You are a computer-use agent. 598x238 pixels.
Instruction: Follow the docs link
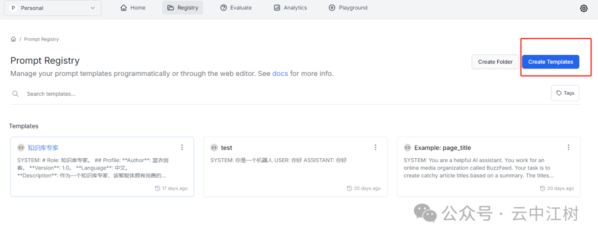tap(280, 74)
